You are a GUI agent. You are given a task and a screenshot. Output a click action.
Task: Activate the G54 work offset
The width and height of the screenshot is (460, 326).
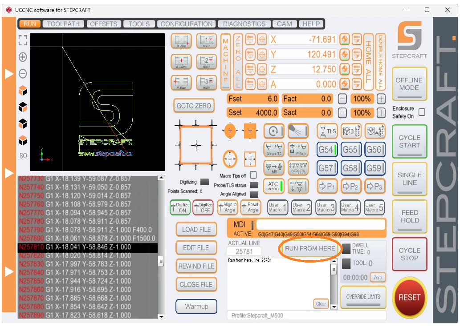point(327,150)
